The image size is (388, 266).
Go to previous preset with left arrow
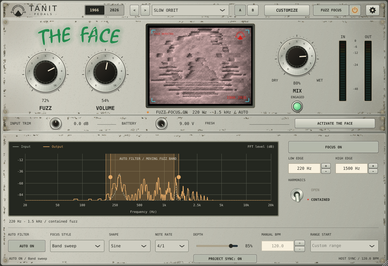[x=134, y=10]
